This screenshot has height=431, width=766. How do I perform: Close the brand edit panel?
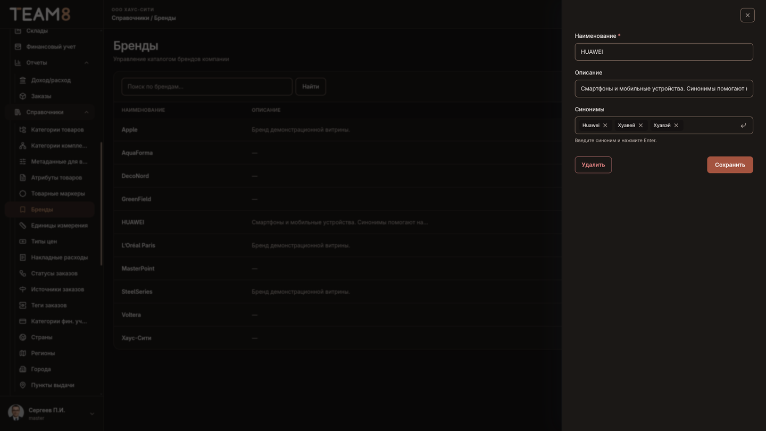tap(747, 15)
